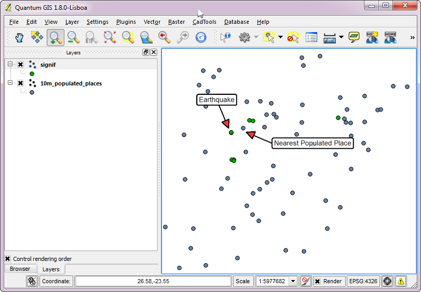Click the Coordinate label button
This screenshot has width=421, height=292.
(56, 281)
